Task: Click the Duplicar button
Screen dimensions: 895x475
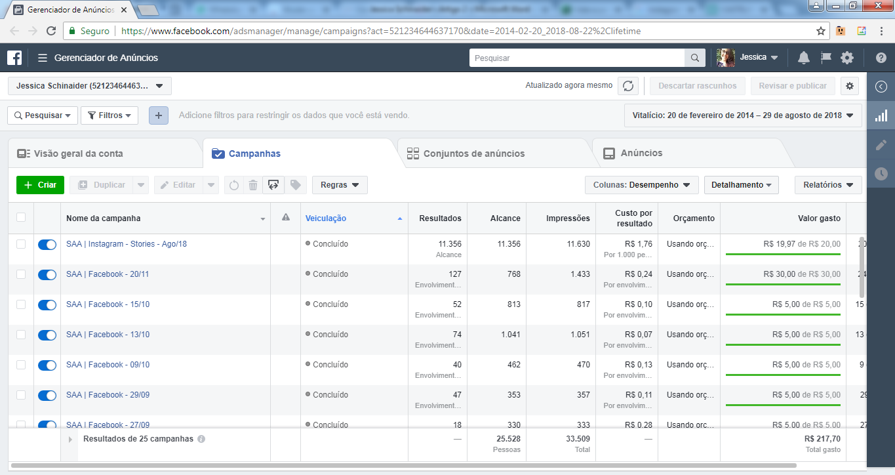Action: coord(102,185)
